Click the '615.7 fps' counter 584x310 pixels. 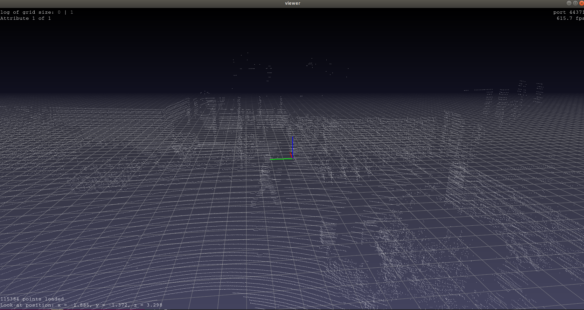pyautogui.click(x=570, y=18)
